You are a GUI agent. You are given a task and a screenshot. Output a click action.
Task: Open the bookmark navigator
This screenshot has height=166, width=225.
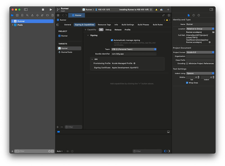(x=22, y=15)
